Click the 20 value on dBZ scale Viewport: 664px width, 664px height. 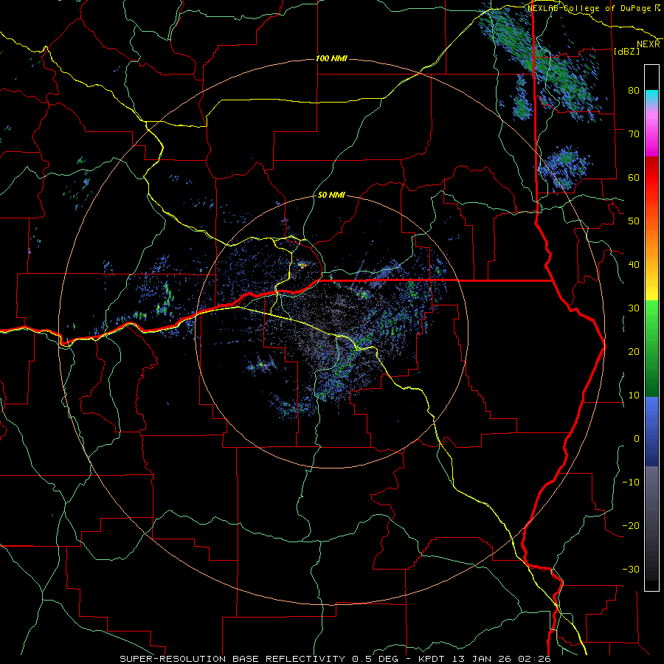coord(634,351)
